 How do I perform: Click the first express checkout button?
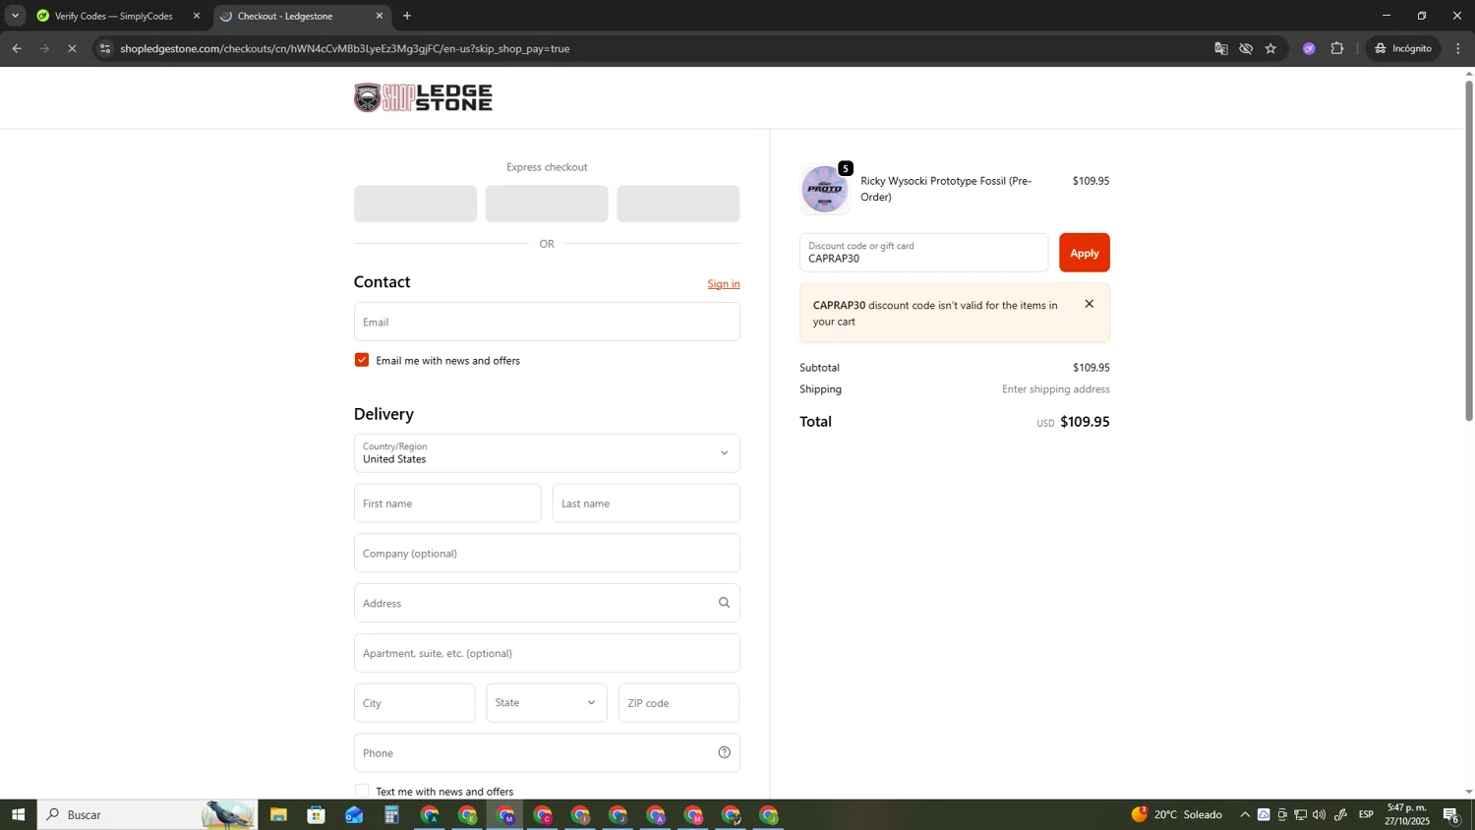click(x=415, y=204)
